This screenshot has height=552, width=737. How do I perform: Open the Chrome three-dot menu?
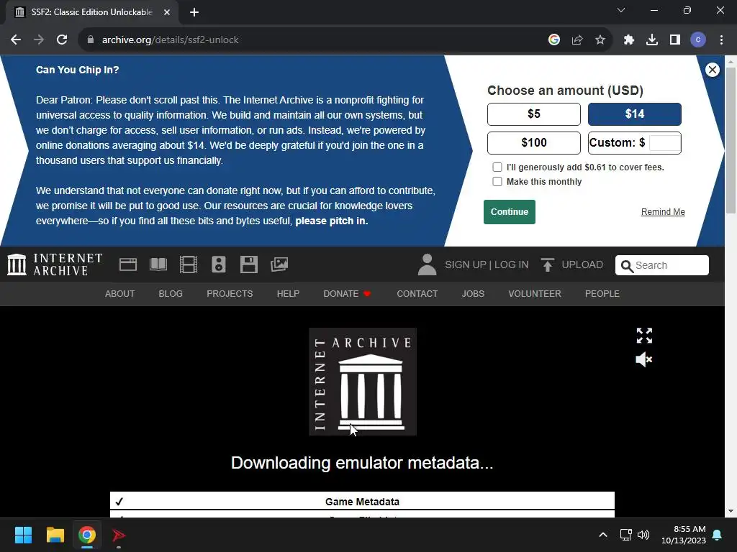pyautogui.click(x=721, y=40)
